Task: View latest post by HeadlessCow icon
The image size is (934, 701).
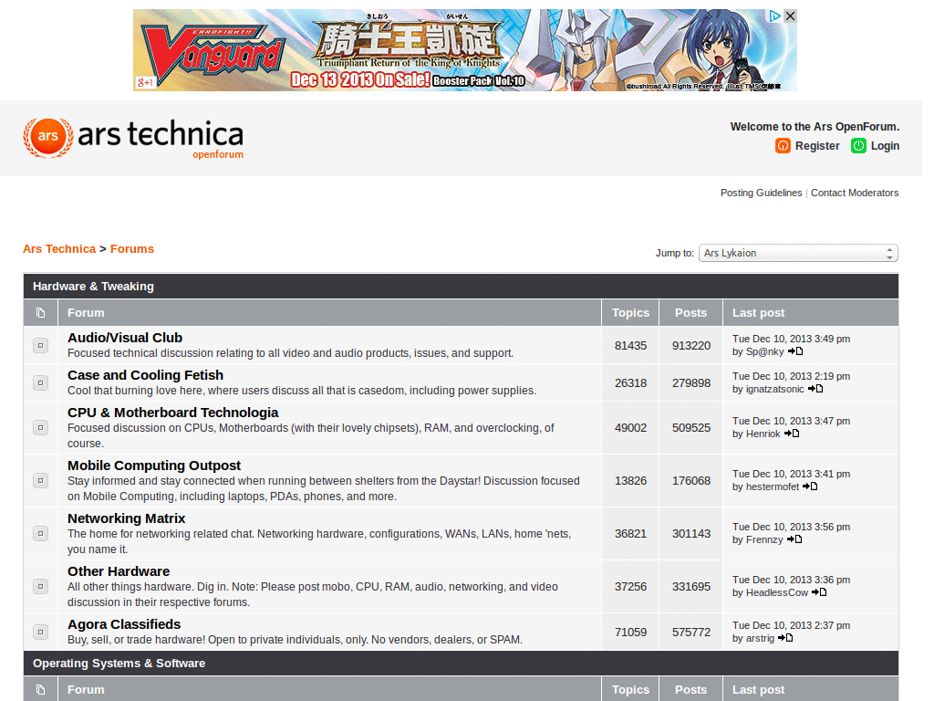Action: click(820, 592)
